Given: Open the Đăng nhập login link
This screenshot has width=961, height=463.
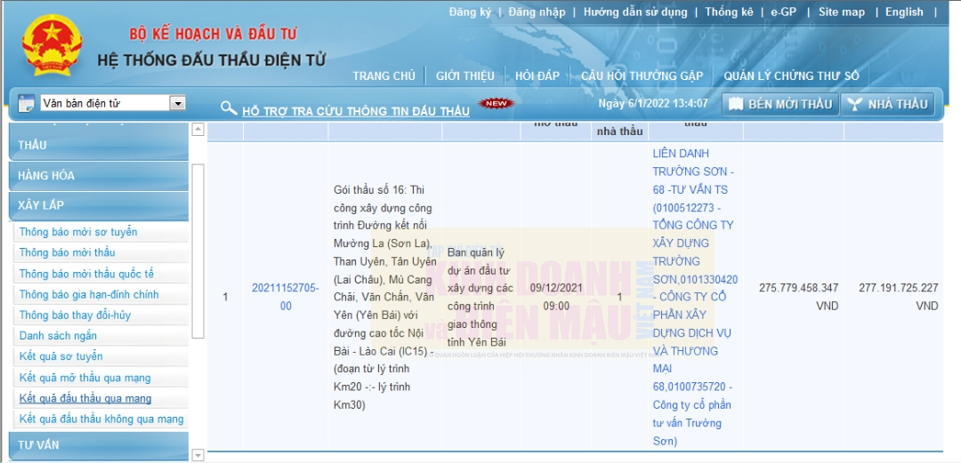Looking at the screenshot, I should pos(537,12).
